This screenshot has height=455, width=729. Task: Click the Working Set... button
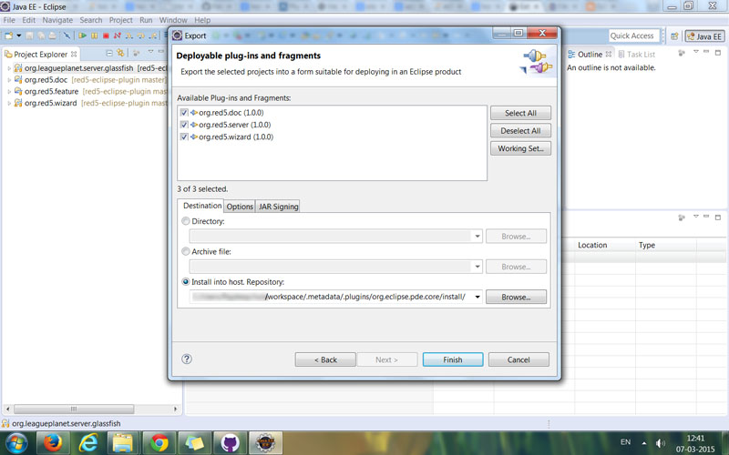(520, 148)
